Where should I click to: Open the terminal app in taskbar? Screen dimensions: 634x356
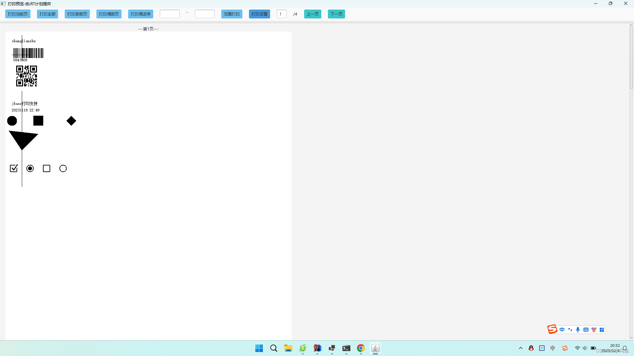[x=346, y=348]
